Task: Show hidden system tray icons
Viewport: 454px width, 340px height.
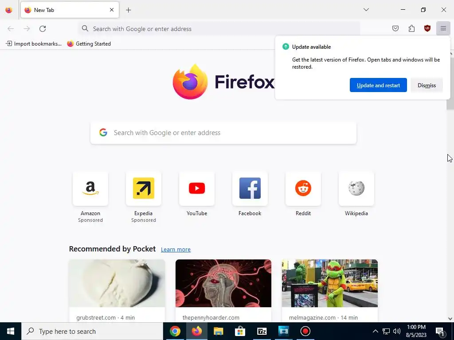Action: pyautogui.click(x=375, y=331)
